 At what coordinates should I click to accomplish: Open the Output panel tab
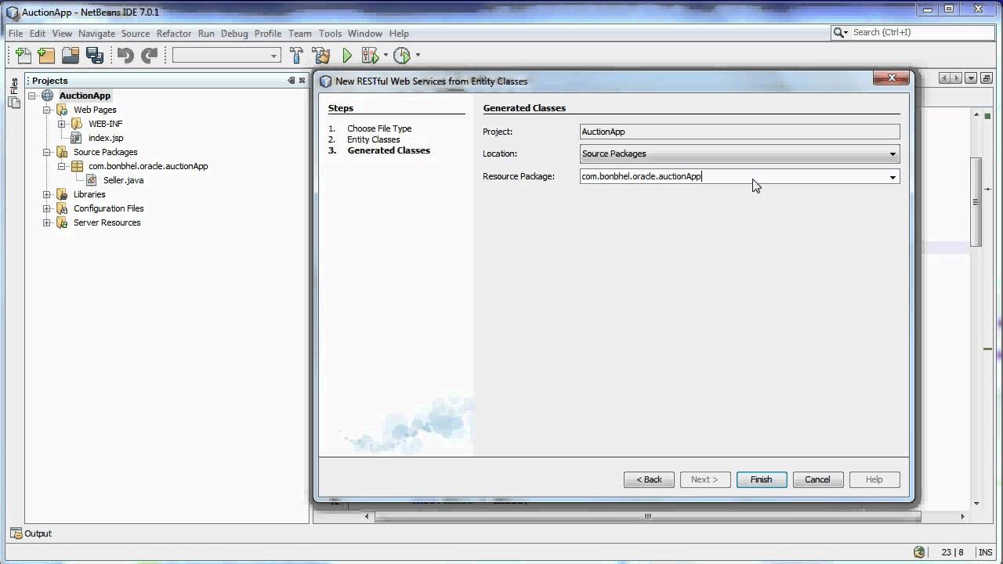point(31,533)
